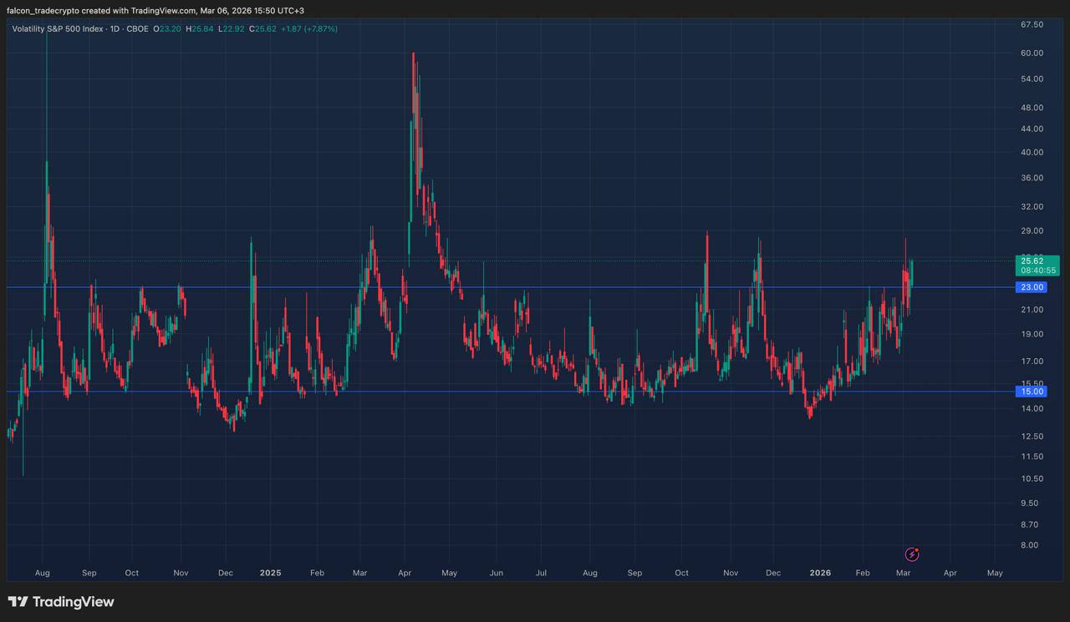Click the TradingView logo in the footer
The height and width of the screenshot is (622, 1070).
coord(61,602)
